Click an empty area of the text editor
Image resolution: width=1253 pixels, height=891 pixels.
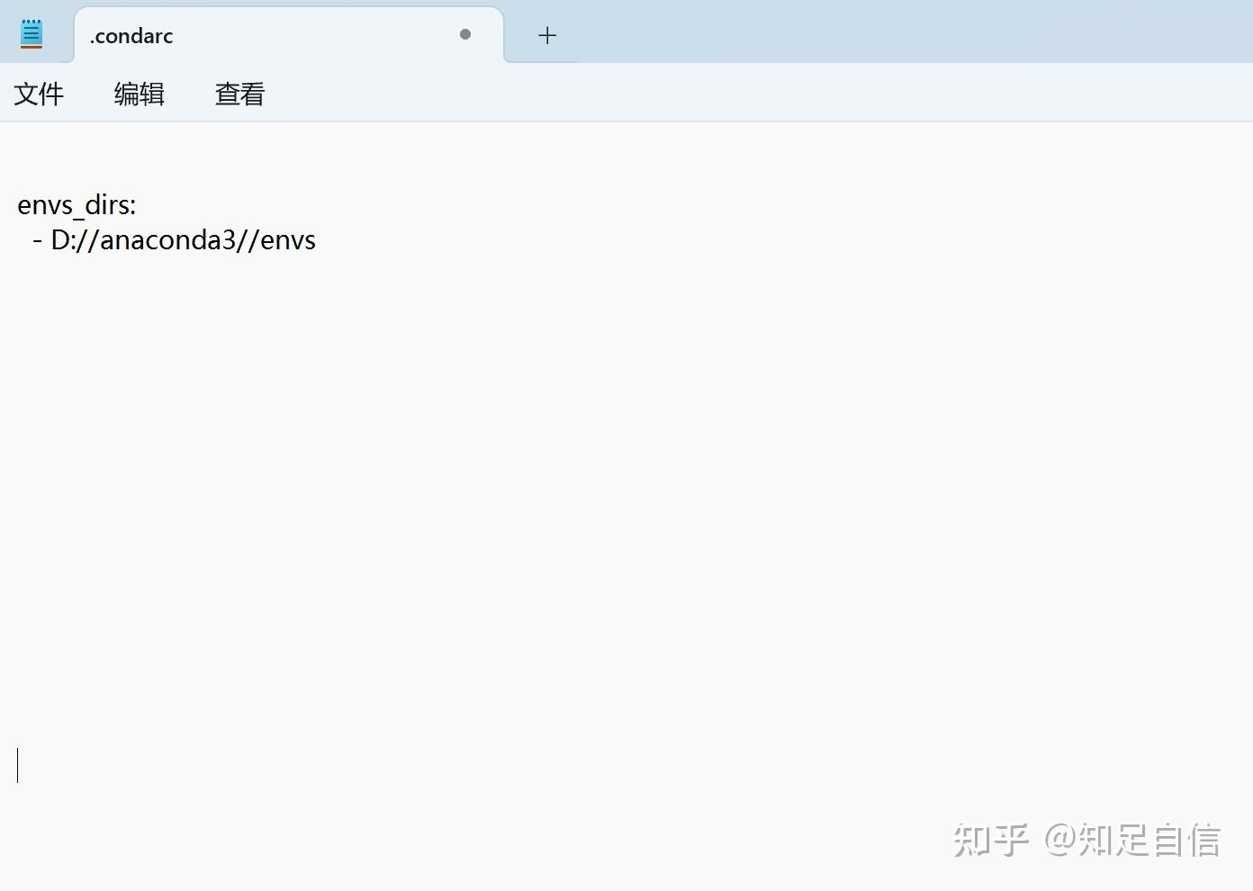[x=630, y=450]
